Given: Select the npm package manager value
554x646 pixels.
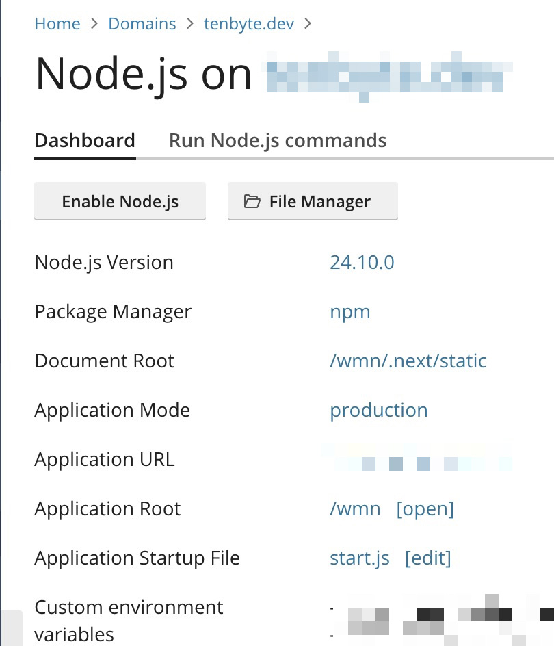Looking at the screenshot, I should click(349, 312).
